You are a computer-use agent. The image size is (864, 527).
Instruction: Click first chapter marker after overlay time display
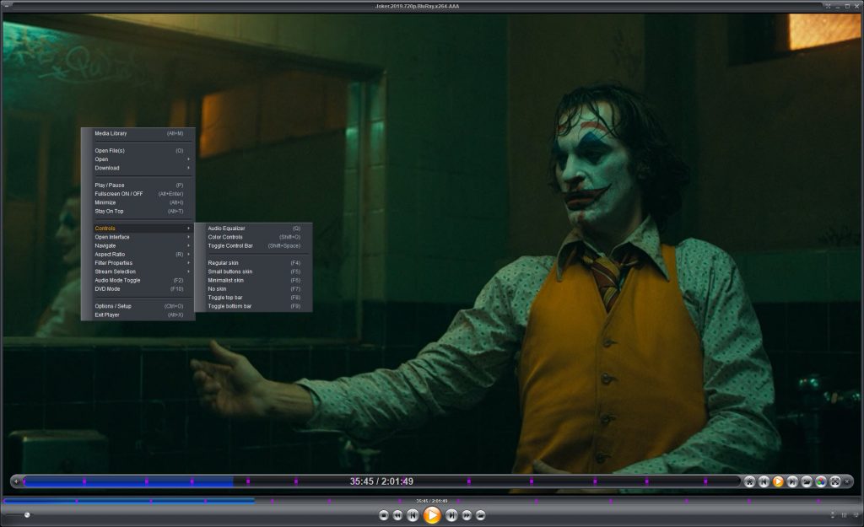point(469,481)
